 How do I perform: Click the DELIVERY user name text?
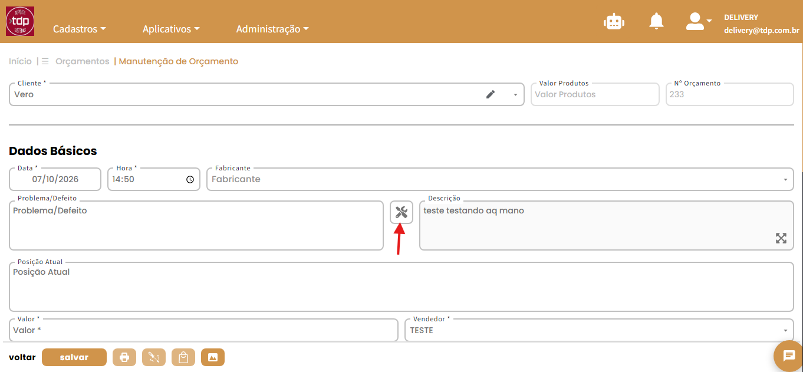coord(741,18)
